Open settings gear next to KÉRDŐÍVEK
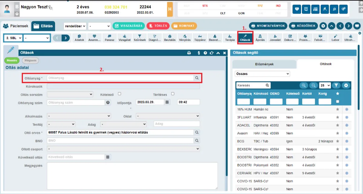The width and height of the screenshot is (363, 194). [323, 26]
